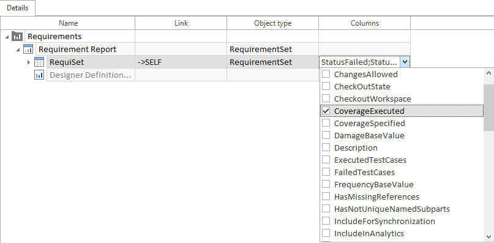The height and width of the screenshot is (243, 494).
Task: Collapse the Requirements root node
Action: [x=7, y=37]
